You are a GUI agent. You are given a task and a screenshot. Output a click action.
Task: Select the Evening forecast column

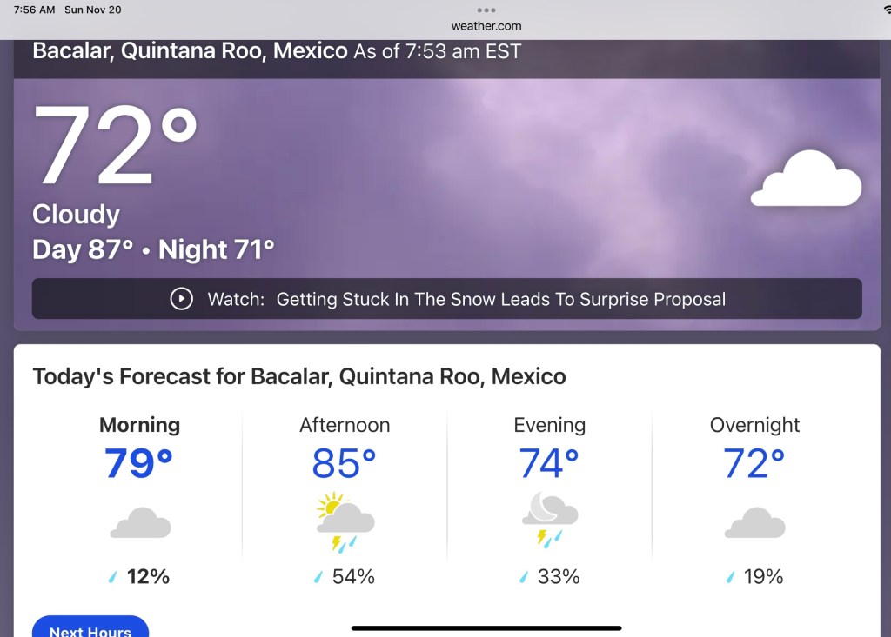point(550,500)
